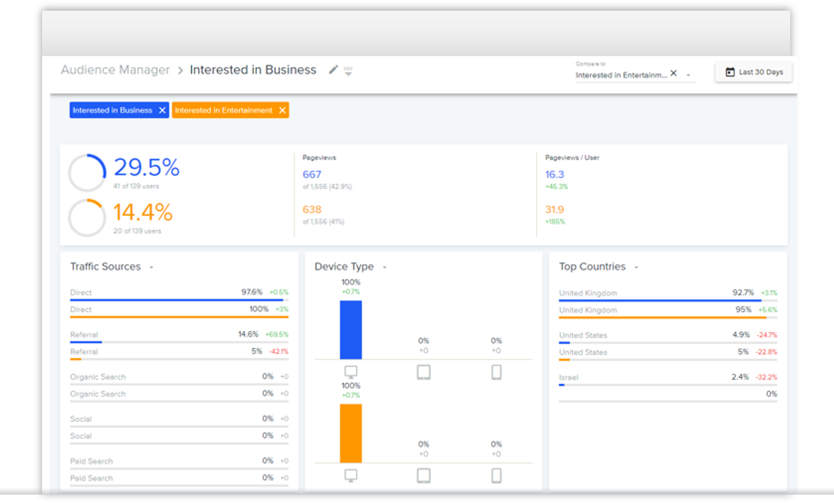Open the Last 30 Days date picker
Image resolution: width=834 pixels, height=503 pixels.
click(x=753, y=72)
